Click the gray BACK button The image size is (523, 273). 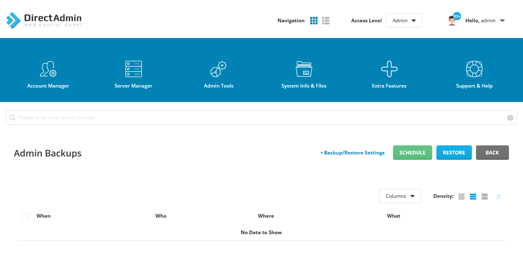pos(492,153)
